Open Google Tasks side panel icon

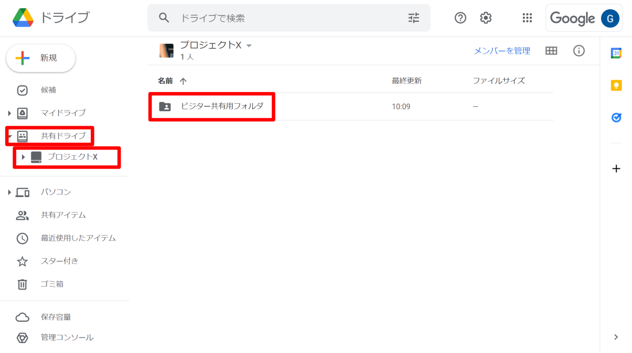pos(616,118)
